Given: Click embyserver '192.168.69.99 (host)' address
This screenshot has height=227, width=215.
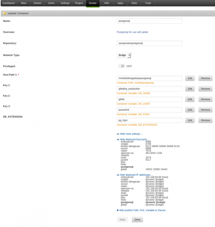Looking at the screenshot, I should (157, 177).
